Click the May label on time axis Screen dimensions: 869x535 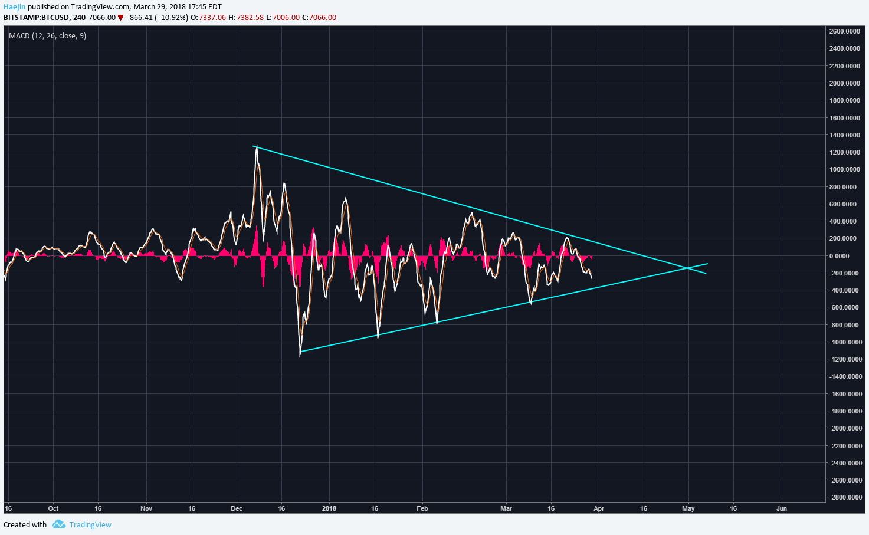click(688, 508)
